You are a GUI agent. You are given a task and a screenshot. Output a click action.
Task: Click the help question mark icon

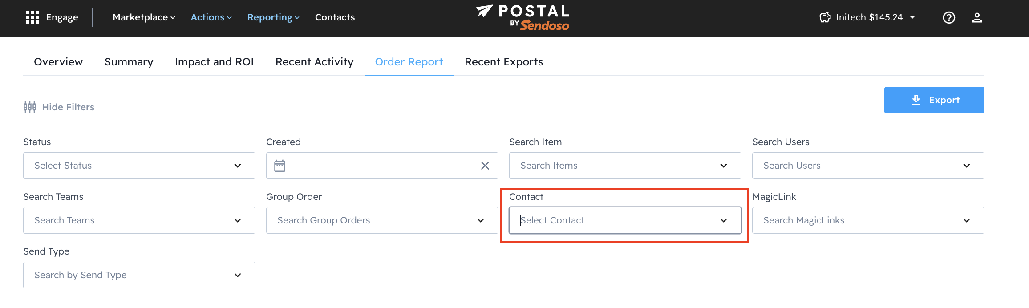pyautogui.click(x=949, y=17)
